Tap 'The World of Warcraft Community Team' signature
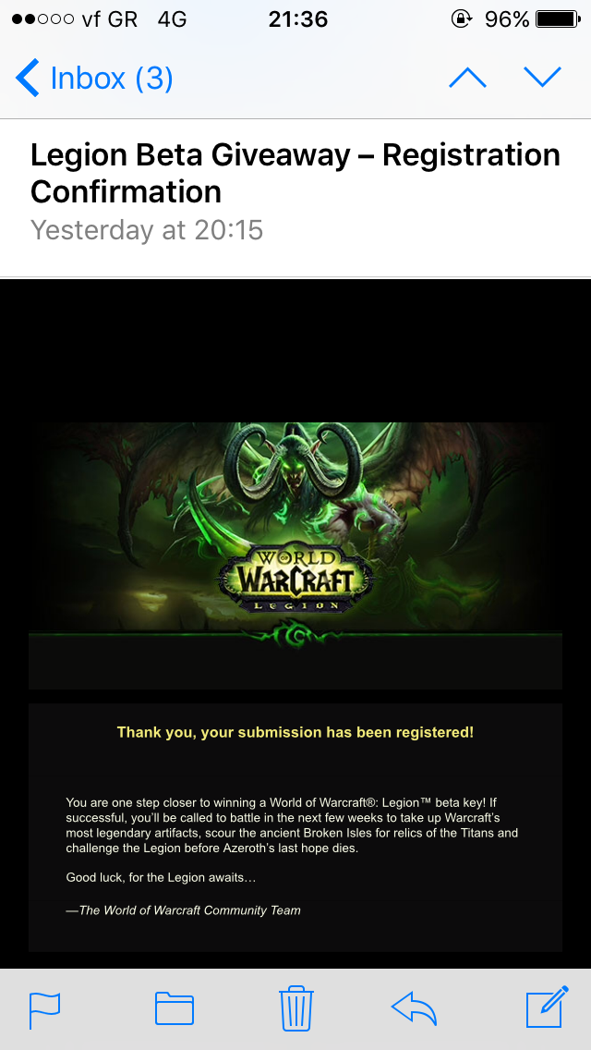This screenshot has width=591, height=1050. pyautogui.click(x=184, y=910)
